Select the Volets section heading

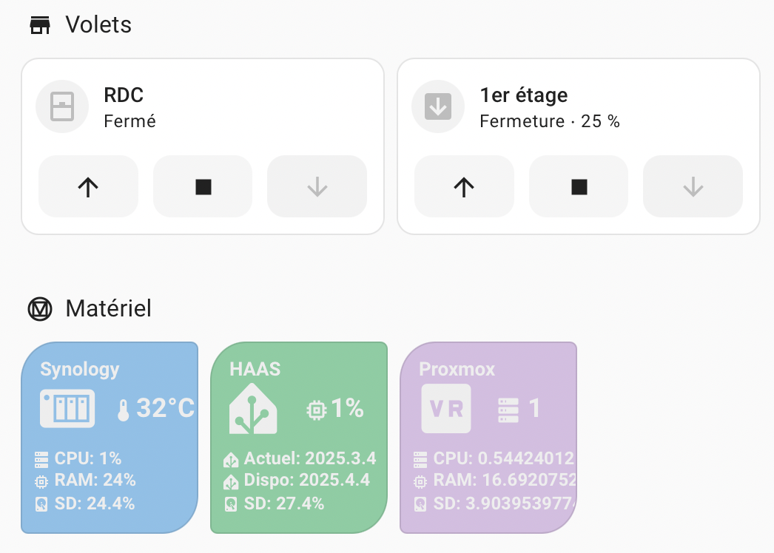[x=98, y=24]
